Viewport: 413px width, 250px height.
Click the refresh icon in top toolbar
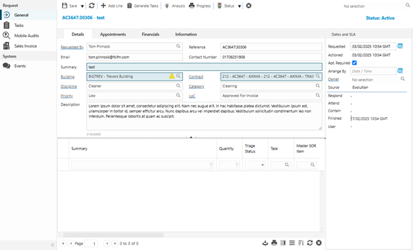point(92,6)
